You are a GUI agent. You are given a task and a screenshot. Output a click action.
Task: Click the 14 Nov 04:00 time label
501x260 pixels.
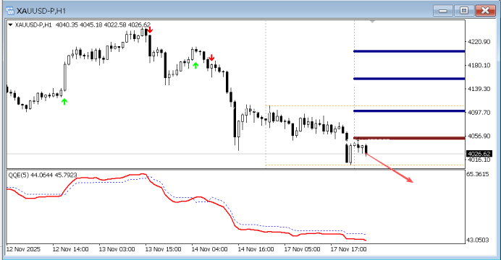(x=209, y=249)
